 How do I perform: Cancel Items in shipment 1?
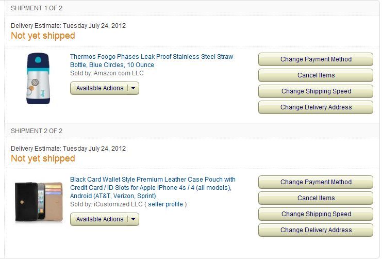coord(315,75)
